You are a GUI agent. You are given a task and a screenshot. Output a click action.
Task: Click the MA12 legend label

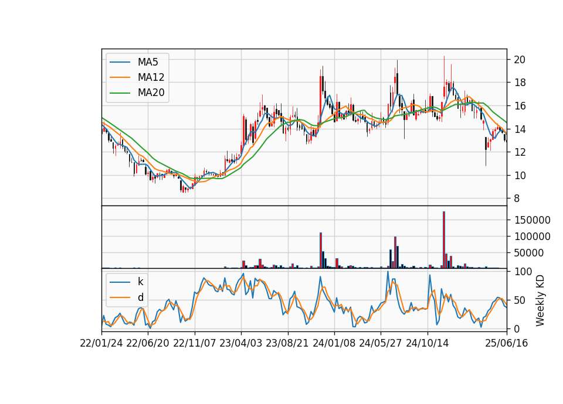151,77
